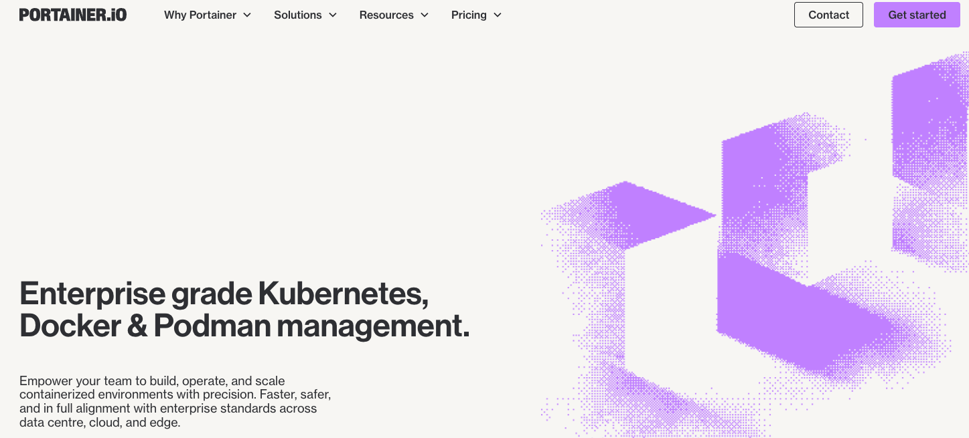This screenshot has height=438, width=969.
Task: Click the 'Docker & Podman management.' headline line
Action: coord(244,326)
